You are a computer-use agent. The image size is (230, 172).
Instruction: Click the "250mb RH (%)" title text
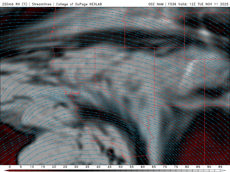15,4
